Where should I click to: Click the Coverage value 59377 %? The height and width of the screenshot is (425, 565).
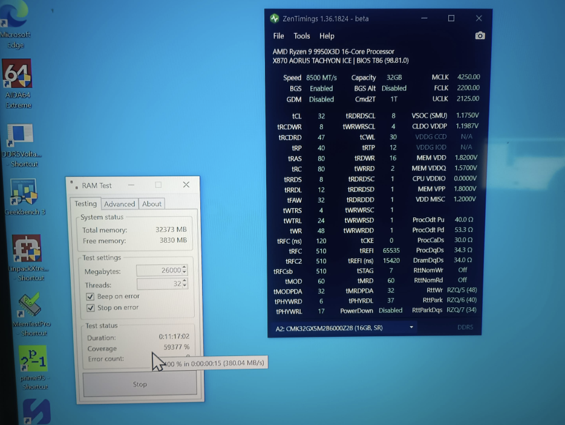click(177, 347)
